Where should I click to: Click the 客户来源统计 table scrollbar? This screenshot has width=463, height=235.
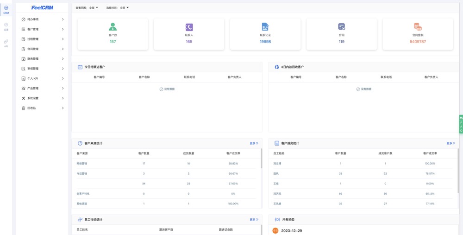click(x=261, y=159)
